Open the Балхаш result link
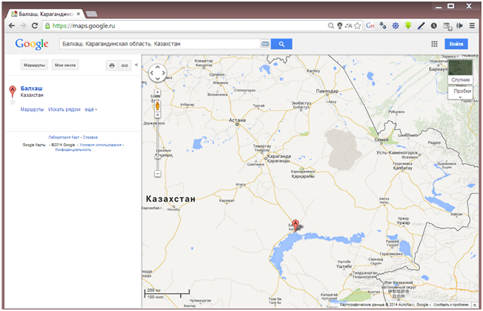This screenshot has width=483, height=311. click(32, 89)
